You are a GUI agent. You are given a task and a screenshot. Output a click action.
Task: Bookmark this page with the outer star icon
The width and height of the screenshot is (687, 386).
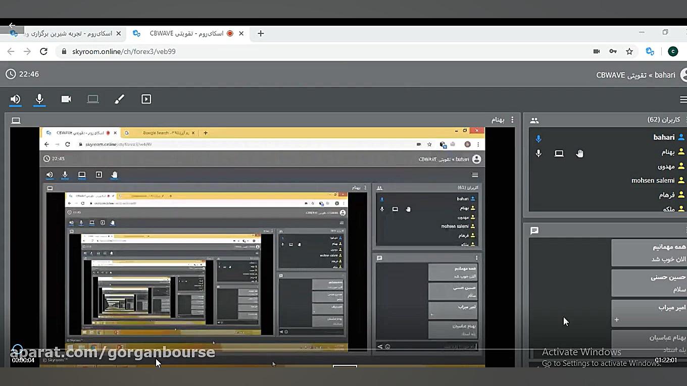(x=629, y=51)
